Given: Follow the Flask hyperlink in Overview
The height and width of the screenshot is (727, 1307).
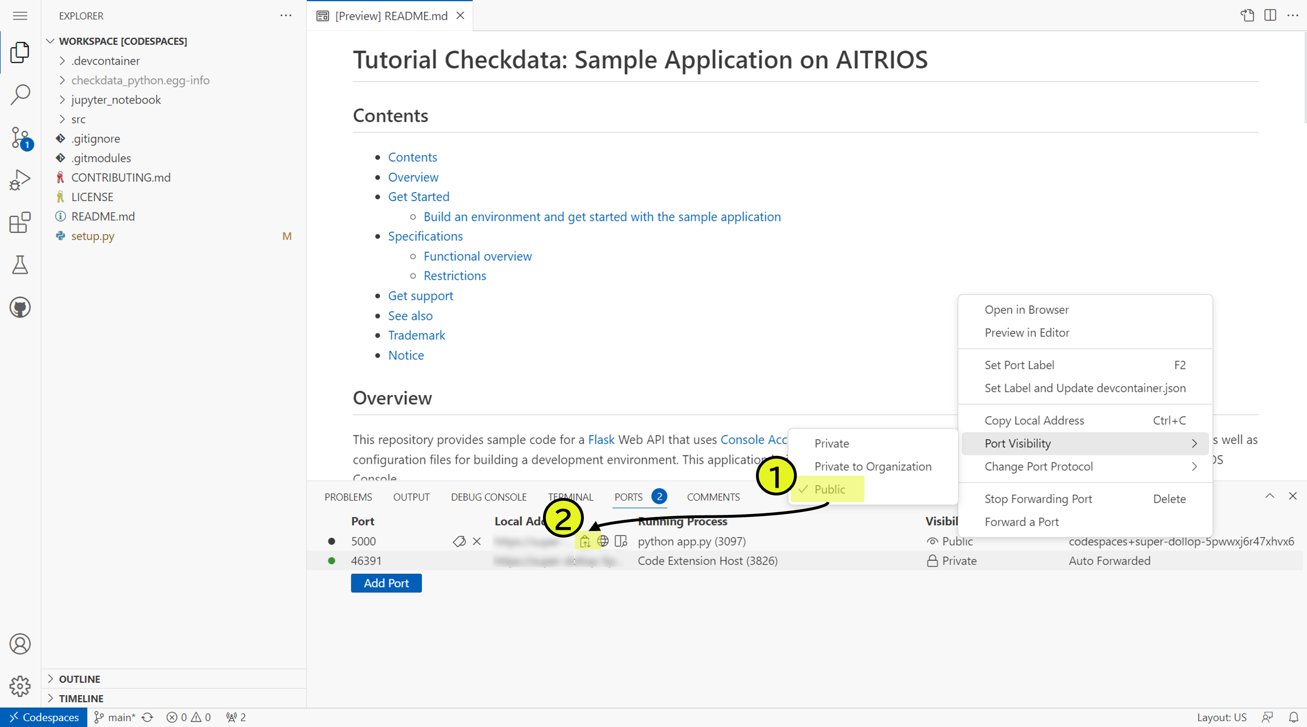Looking at the screenshot, I should [x=601, y=439].
